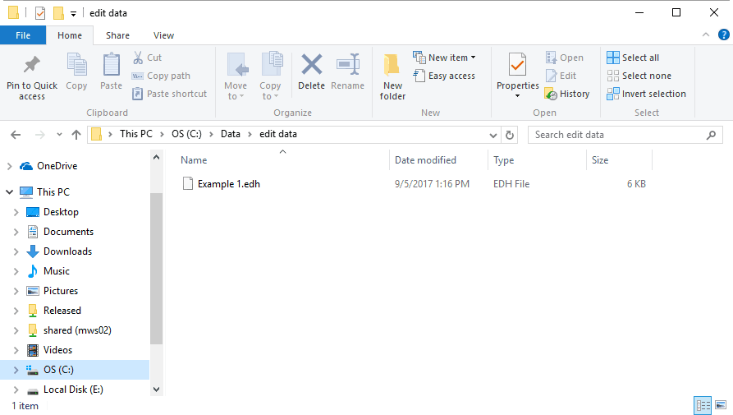Expand the Local Disk (E:) node
733x415 pixels.
click(16, 390)
